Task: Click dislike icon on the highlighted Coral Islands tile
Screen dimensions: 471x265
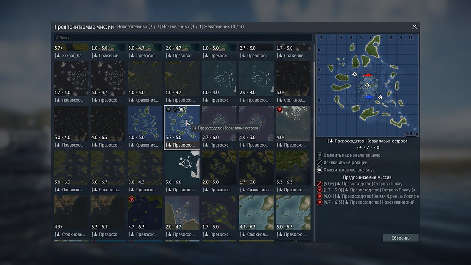Action: point(168,109)
